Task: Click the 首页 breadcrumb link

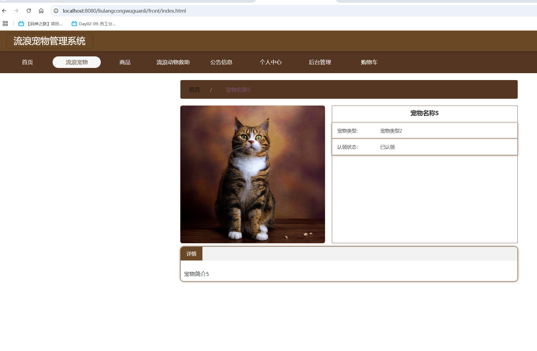Action: tap(194, 90)
